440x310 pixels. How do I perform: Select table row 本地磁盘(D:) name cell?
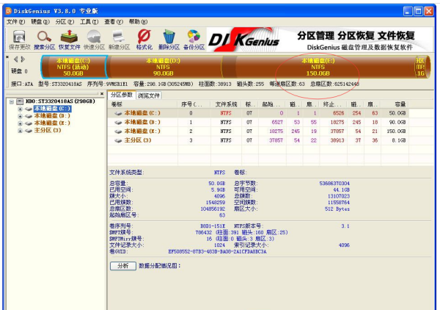point(142,122)
